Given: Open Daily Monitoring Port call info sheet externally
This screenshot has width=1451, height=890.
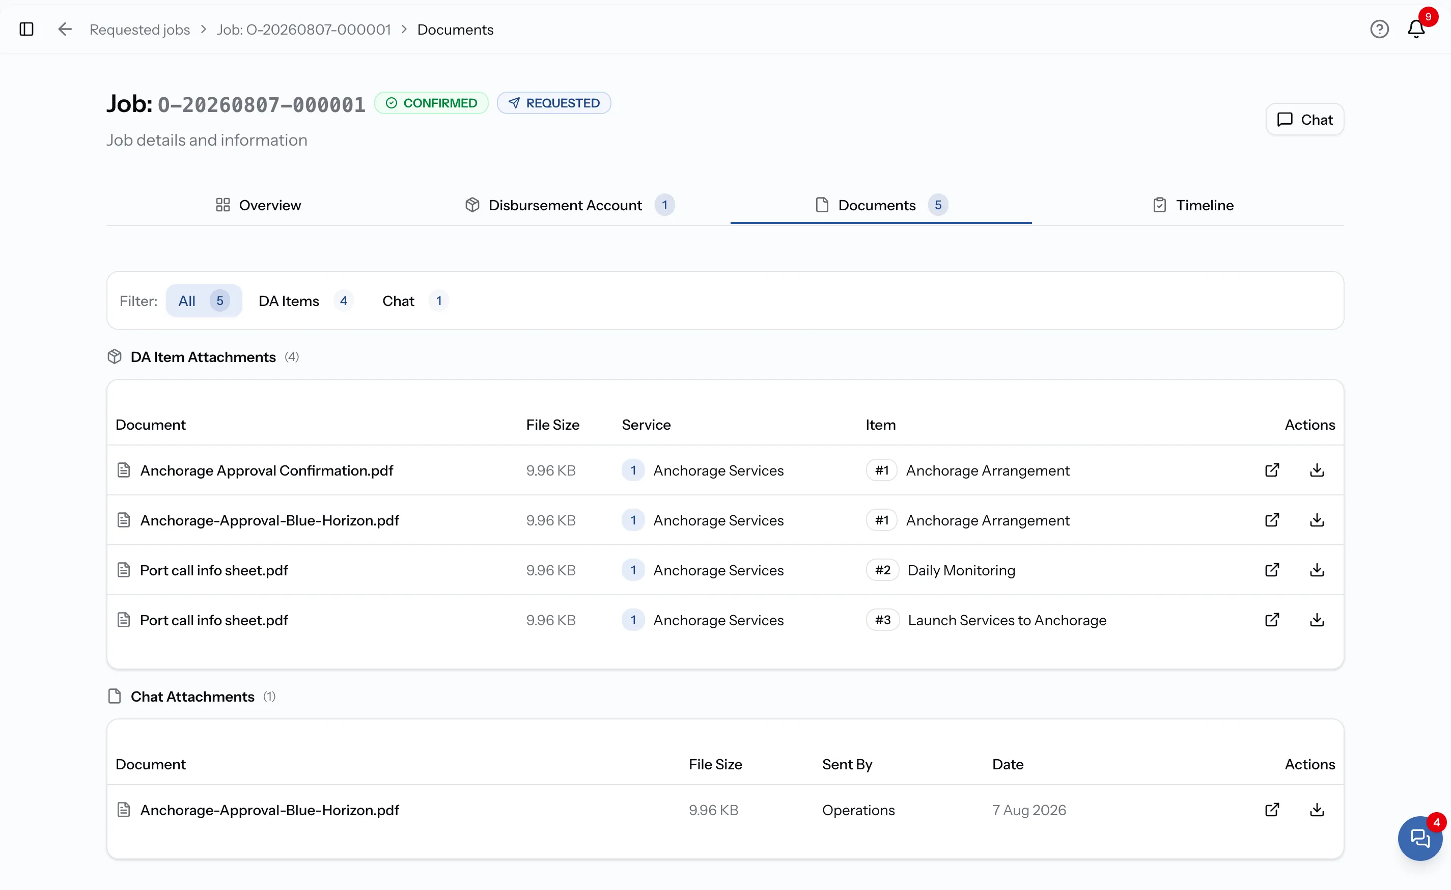Looking at the screenshot, I should click(x=1272, y=570).
